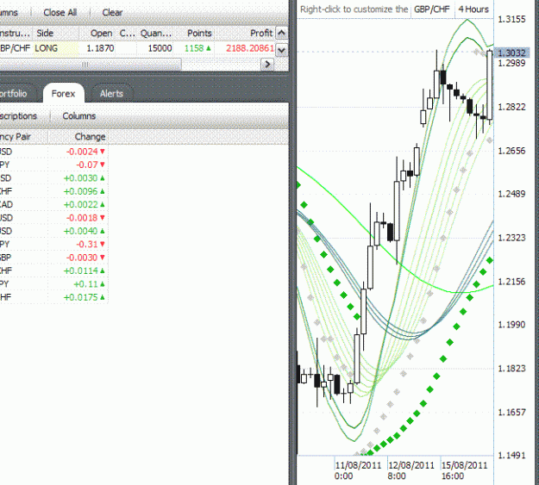Open the Columns button in Forex panel

point(79,116)
